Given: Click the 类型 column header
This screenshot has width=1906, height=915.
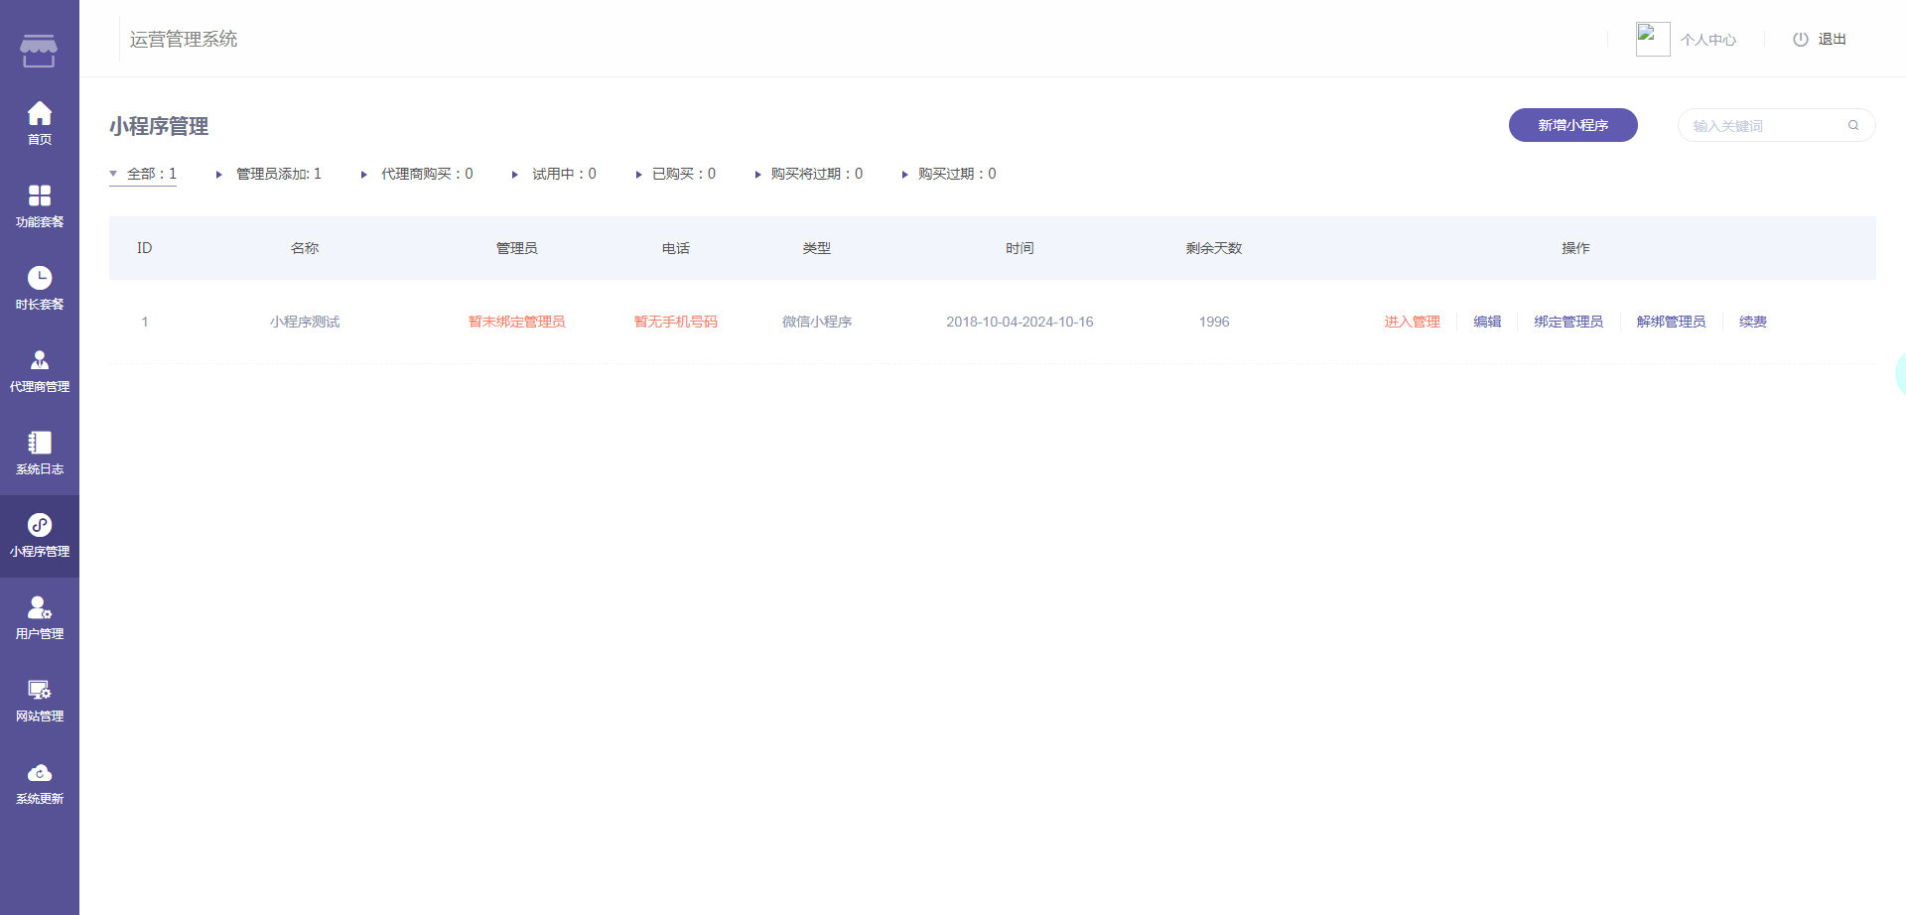Looking at the screenshot, I should (x=817, y=248).
